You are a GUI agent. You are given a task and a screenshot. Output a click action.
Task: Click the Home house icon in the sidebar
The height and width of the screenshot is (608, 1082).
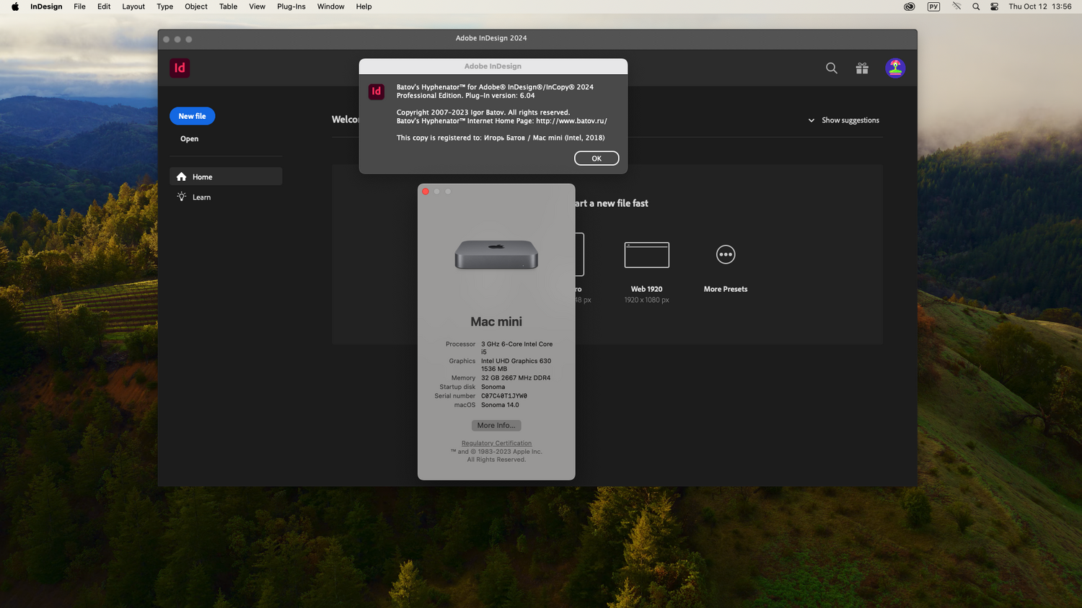181,176
